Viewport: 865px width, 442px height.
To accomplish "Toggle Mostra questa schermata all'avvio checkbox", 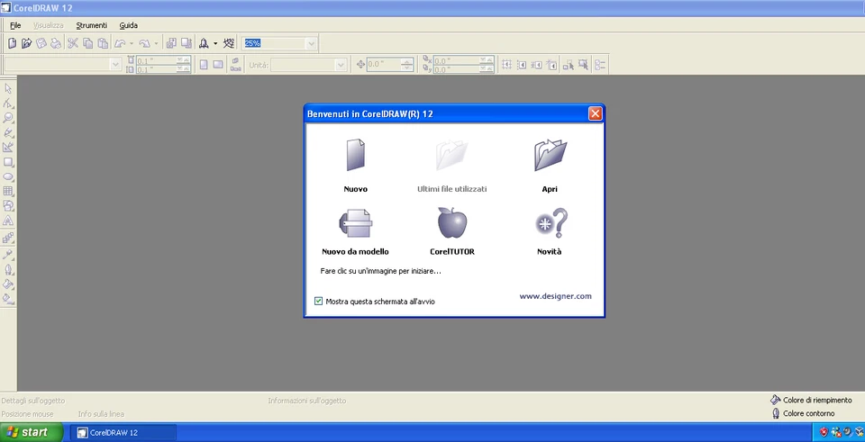I will (318, 301).
